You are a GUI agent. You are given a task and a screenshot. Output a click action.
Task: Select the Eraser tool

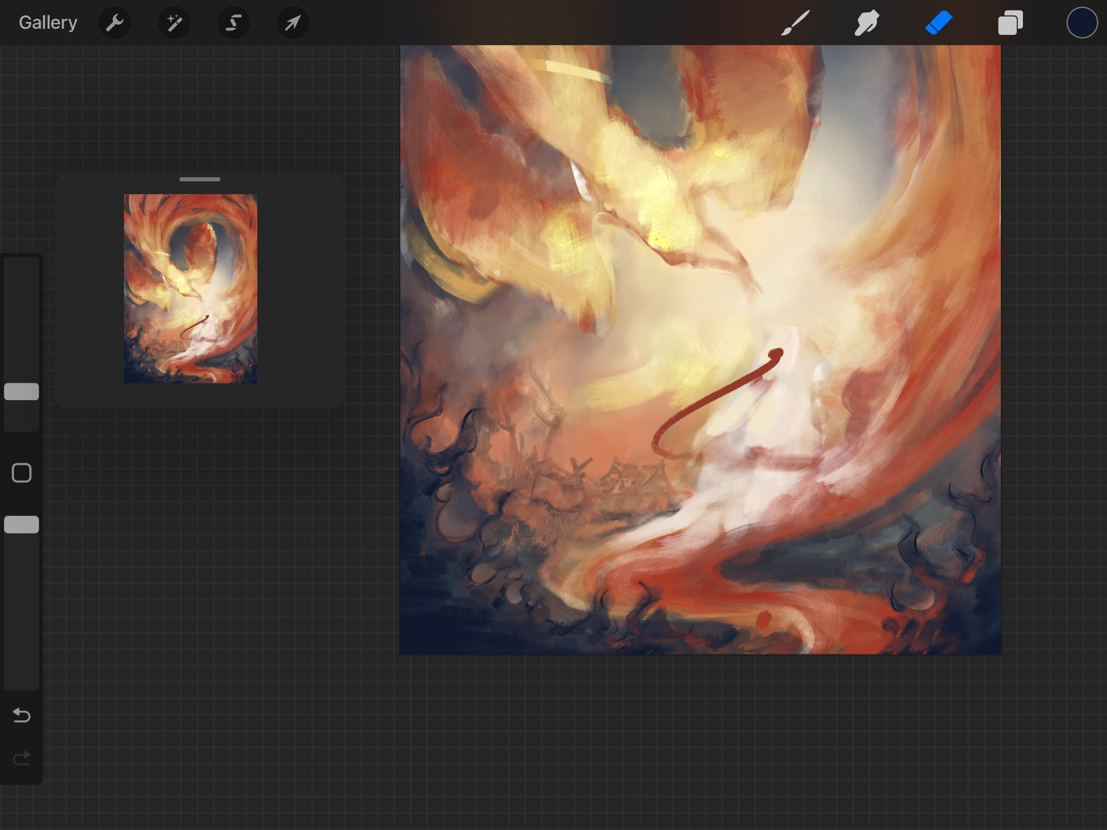[x=939, y=23]
